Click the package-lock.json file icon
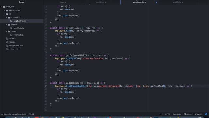 (7, 46)
